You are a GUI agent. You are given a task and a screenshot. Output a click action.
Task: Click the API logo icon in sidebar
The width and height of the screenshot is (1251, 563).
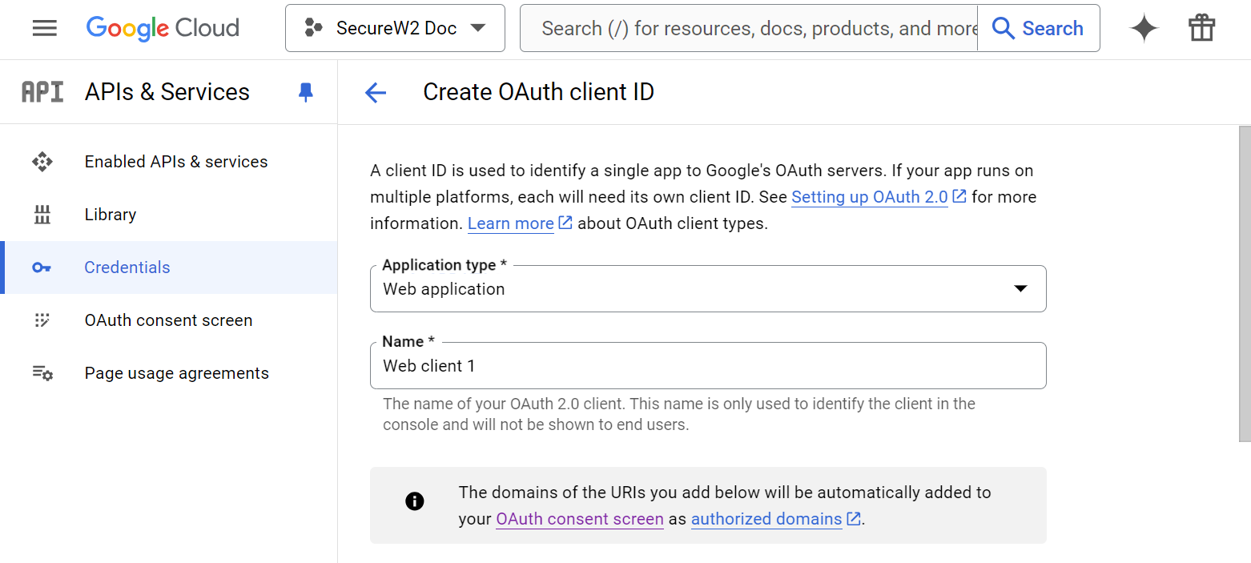tap(42, 92)
